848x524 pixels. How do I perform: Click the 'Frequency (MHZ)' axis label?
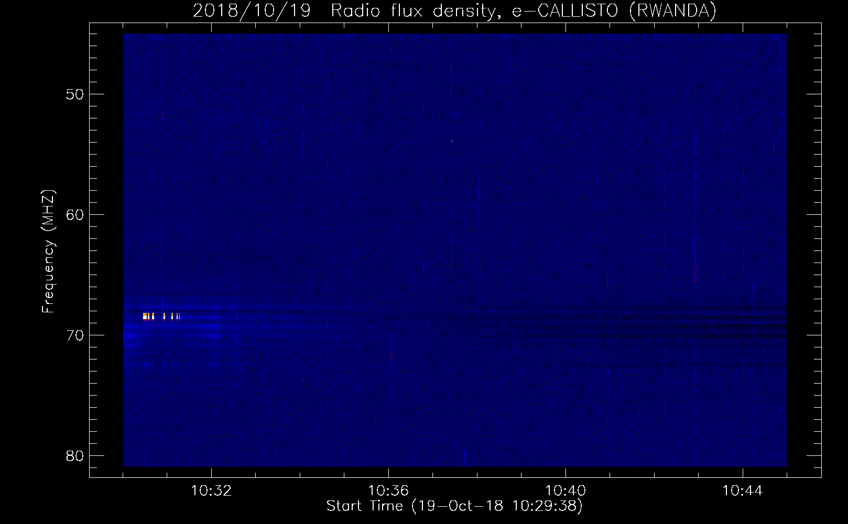click(48, 252)
